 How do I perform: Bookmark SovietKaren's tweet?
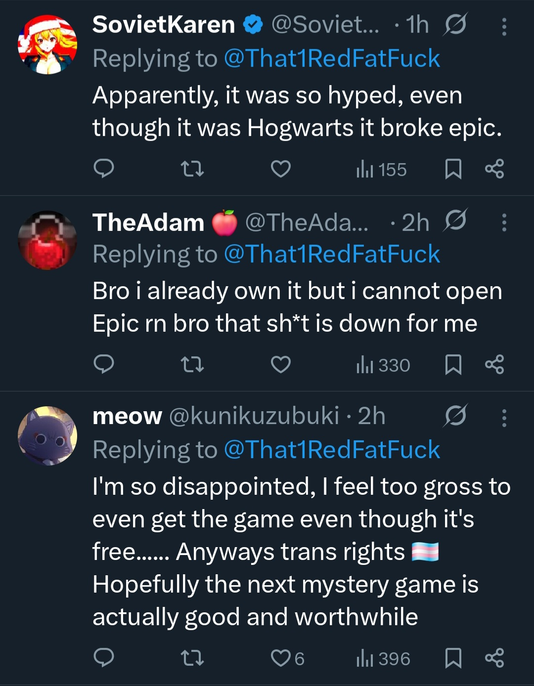(453, 169)
